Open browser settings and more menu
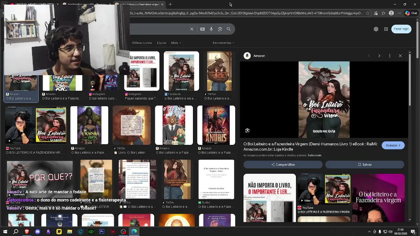Screen dimensions: 420x236 [399, 13]
